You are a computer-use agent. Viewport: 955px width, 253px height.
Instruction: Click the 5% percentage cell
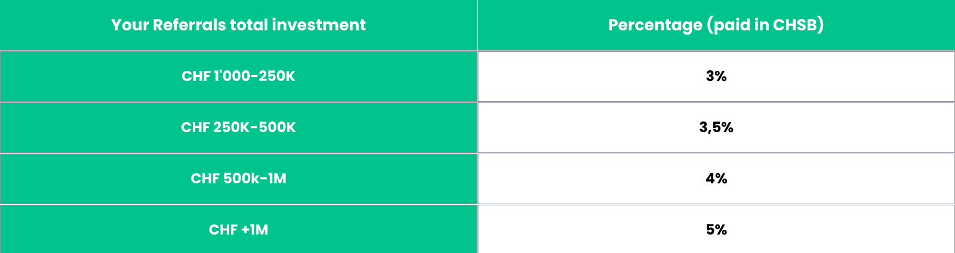pyautogui.click(x=716, y=230)
